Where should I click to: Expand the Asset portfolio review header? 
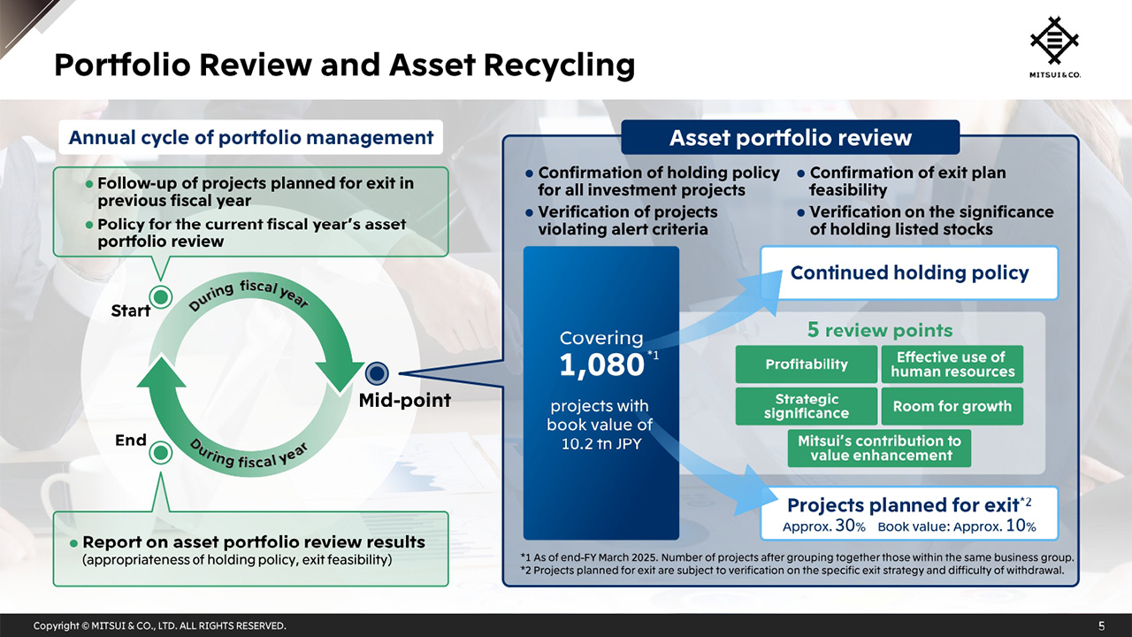[x=791, y=137]
